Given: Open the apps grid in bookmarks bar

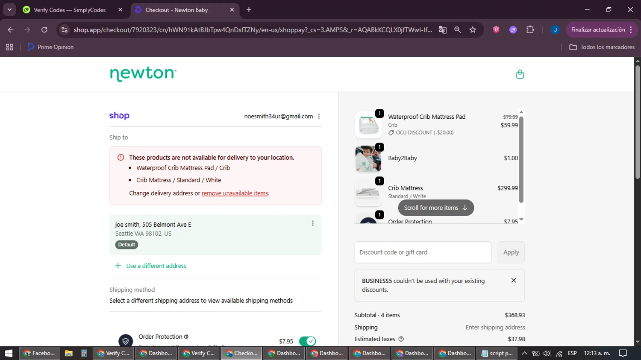Looking at the screenshot, I should point(9,47).
